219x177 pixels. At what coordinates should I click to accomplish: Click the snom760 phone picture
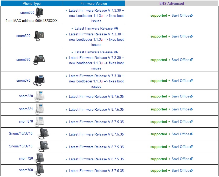(40, 170)
